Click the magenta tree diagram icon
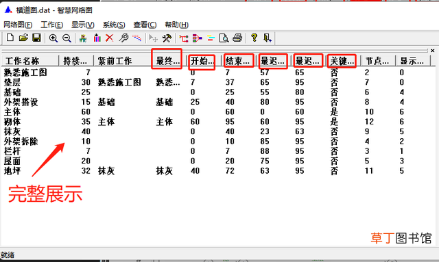Viewport: 439px width, 262px height. (197, 38)
